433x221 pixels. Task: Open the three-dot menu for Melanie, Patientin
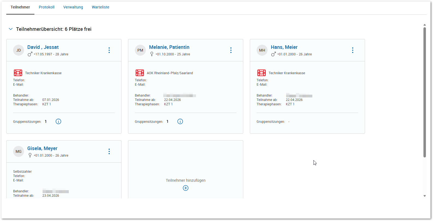click(231, 50)
